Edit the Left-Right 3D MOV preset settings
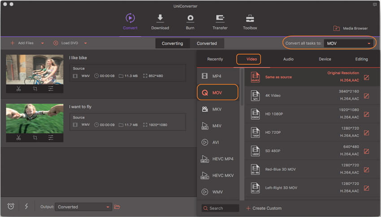381x217 pixels. (x=366, y=188)
